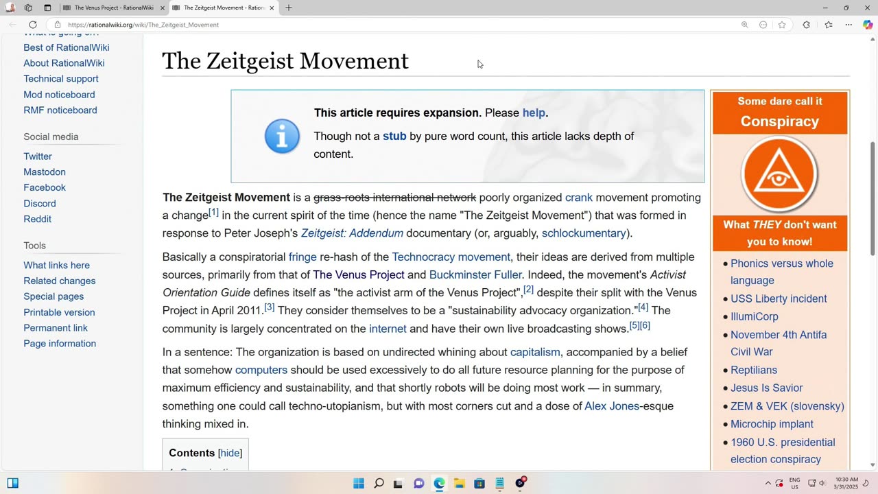878x494 pixels.
Task: Click the help link in expansion notice
Action: click(x=534, y=113)
